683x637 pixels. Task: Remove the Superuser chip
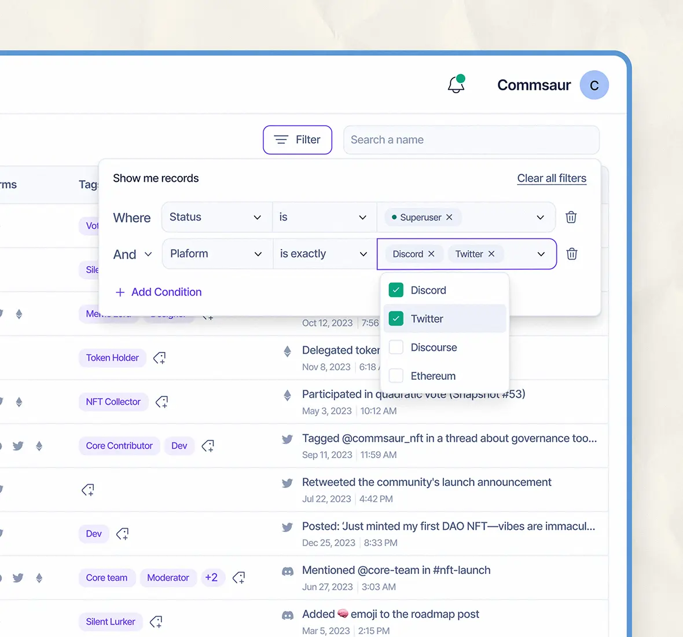point(449,217)
